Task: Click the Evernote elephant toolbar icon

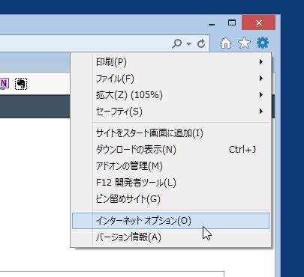Action: pos(21,84)
